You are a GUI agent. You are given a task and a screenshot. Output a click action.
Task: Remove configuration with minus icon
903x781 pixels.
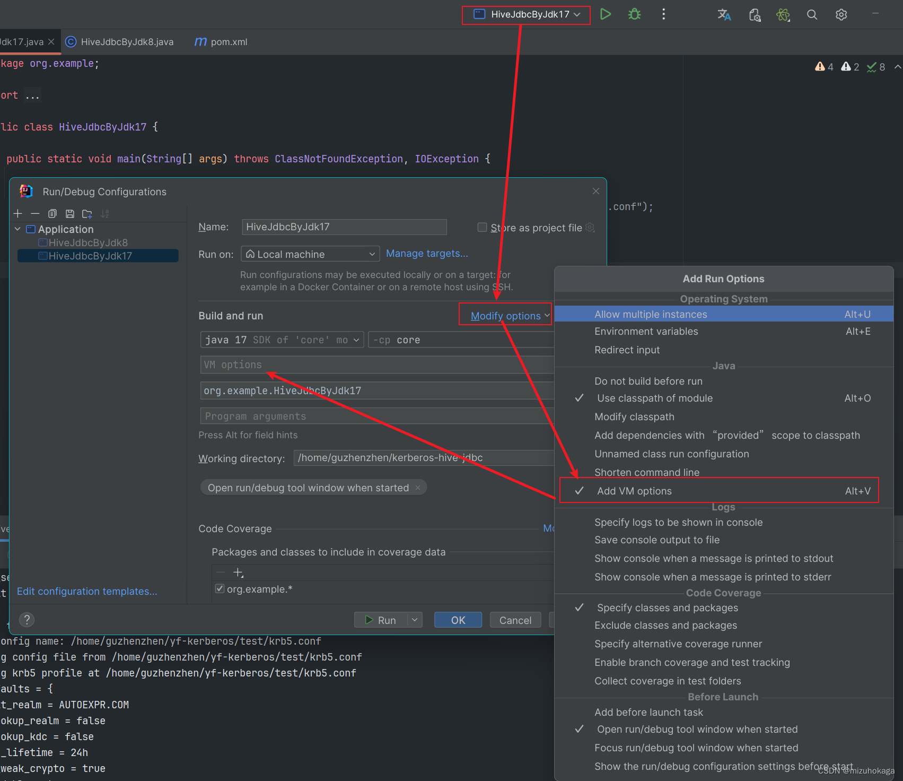[x=35, y=214]
